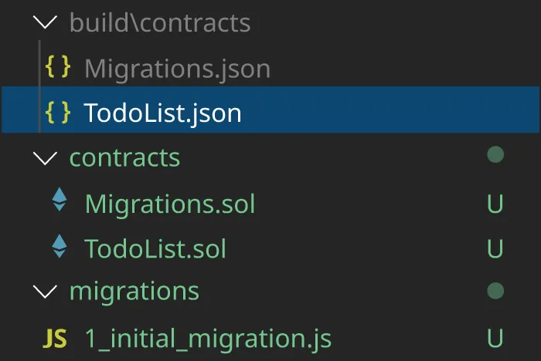Open the TodoList.sol contract file
This screenshot has width=541, height=361.
click(155, 248)
